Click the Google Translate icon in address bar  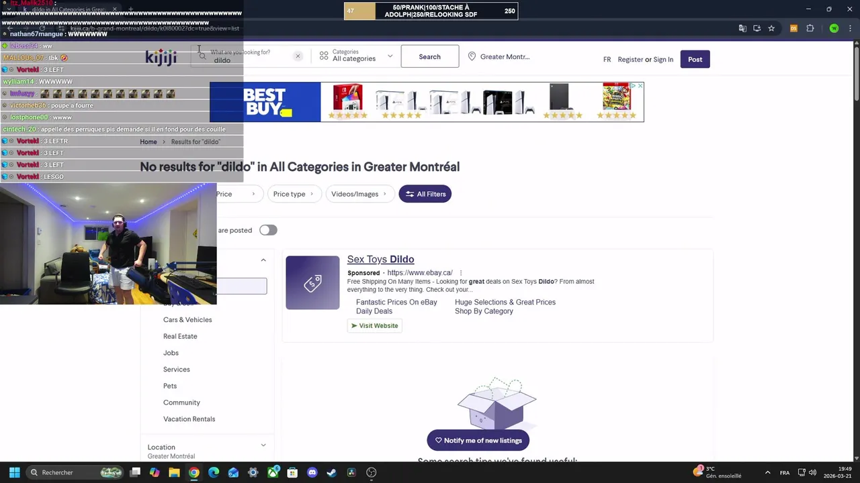(x=742, y=28)
